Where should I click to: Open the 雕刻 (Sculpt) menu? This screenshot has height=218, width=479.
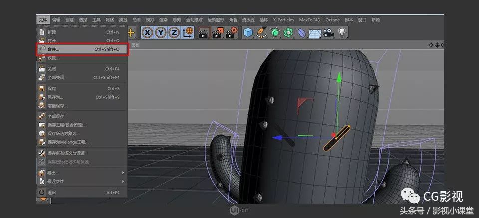click(177, 20)
